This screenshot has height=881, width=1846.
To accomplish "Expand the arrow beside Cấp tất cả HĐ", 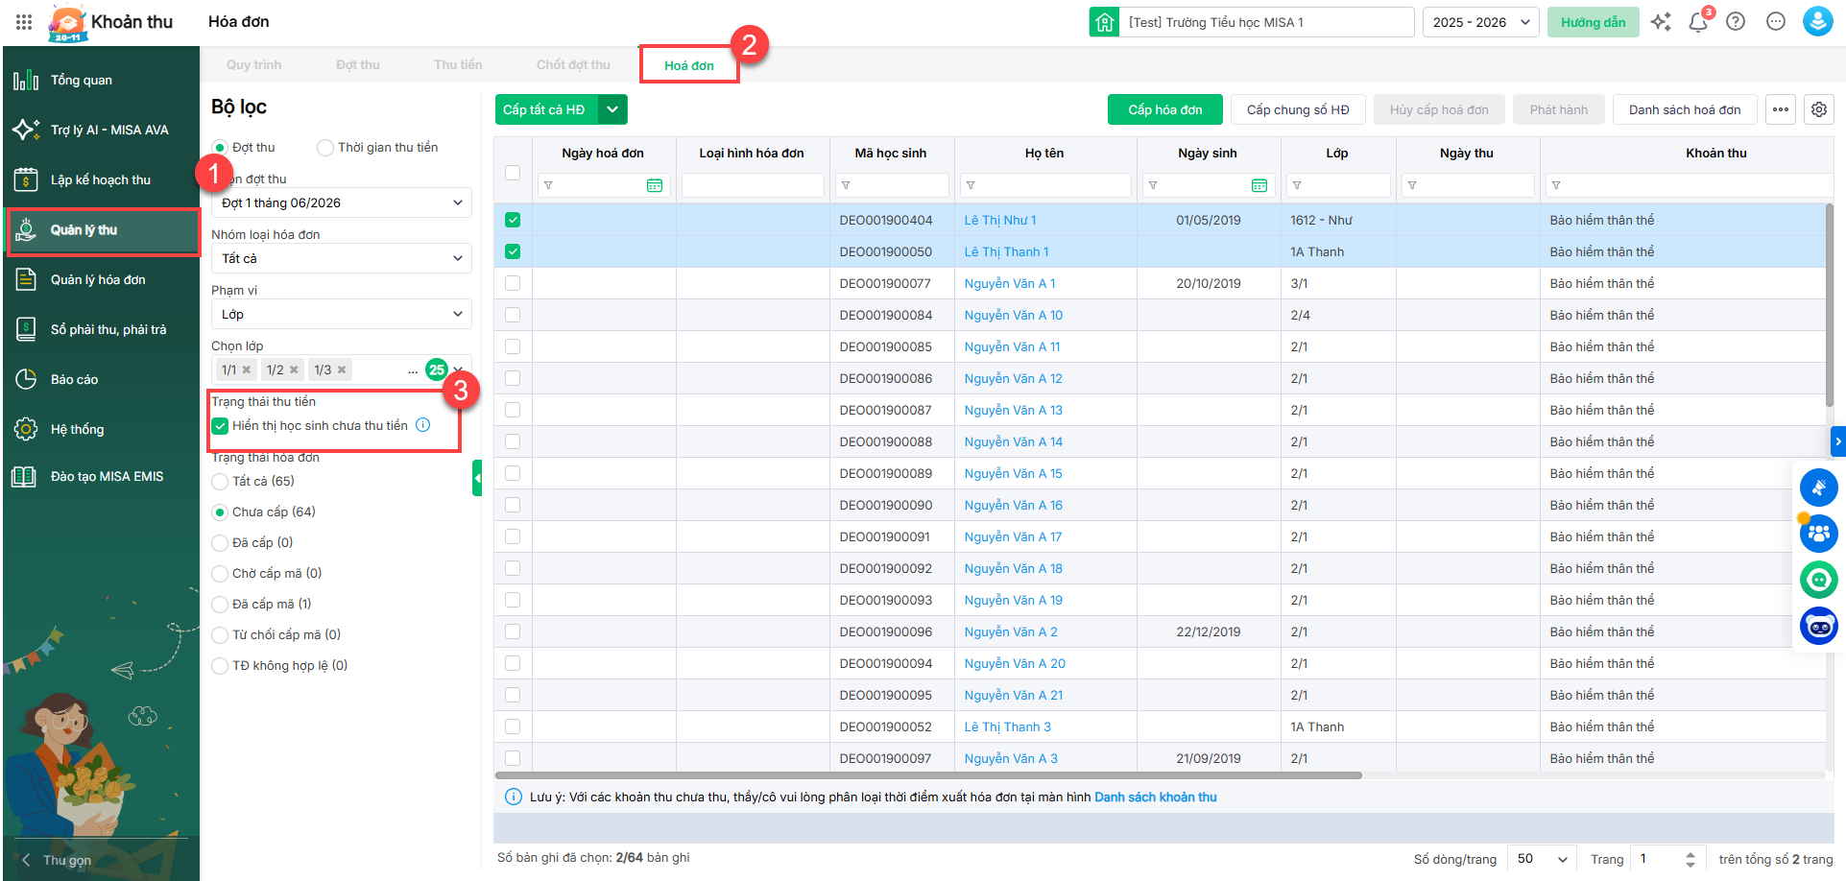I will point(612,109).
